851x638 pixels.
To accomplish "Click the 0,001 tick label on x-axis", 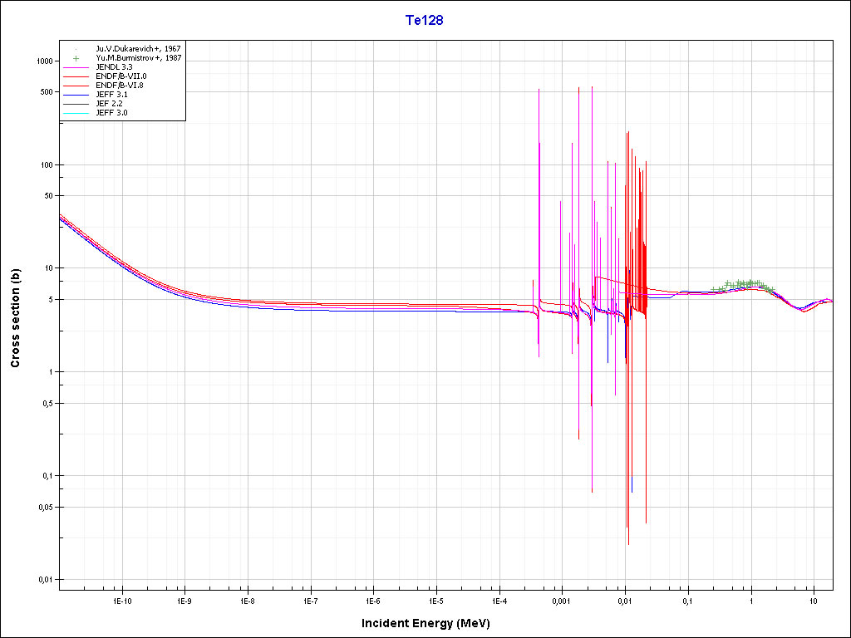I will pos(561,600).
